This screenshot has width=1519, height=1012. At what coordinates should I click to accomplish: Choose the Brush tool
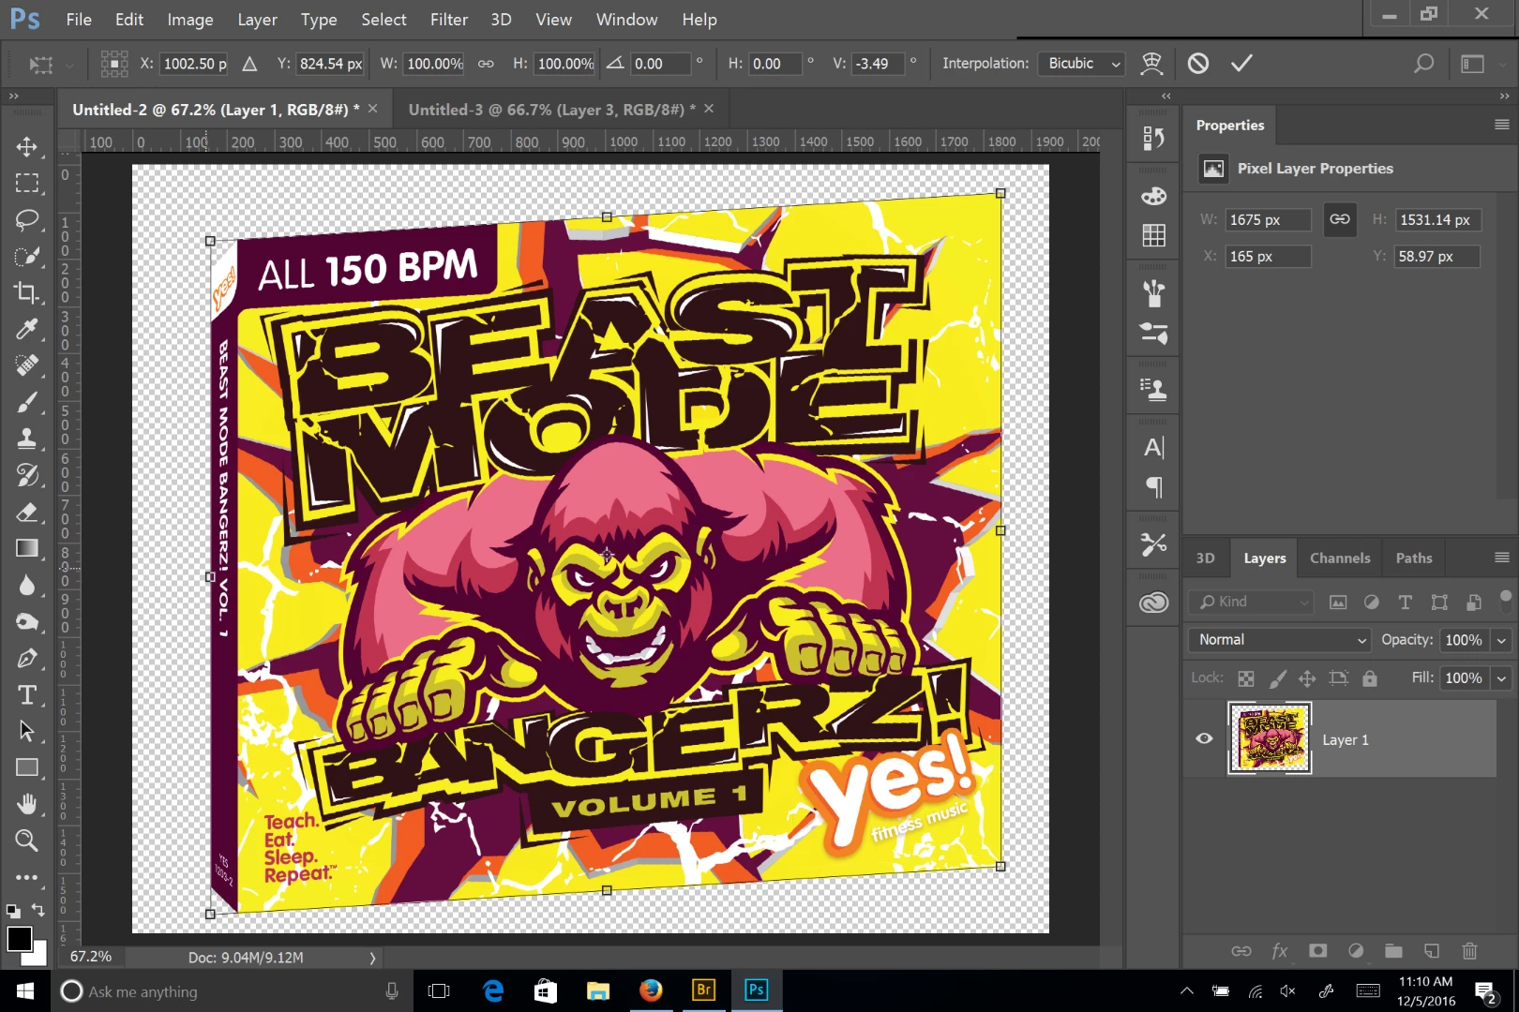26,402
